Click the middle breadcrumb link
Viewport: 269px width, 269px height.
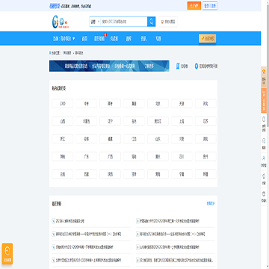(x=67, y=53)
